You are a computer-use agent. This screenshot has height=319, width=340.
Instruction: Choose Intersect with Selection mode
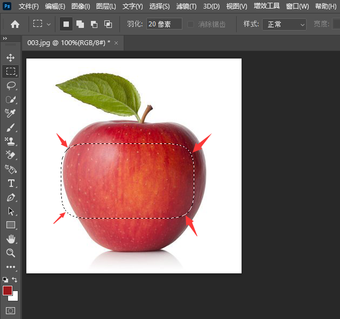[x=108, y=24]
